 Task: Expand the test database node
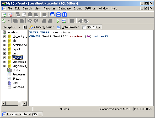pyautogui.click(x=4, y=54)
